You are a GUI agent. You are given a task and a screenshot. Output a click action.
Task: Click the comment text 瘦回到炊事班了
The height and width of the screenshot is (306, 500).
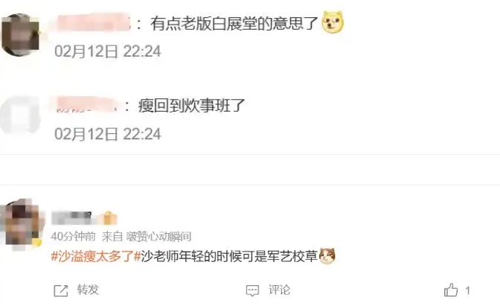(191, 105)
